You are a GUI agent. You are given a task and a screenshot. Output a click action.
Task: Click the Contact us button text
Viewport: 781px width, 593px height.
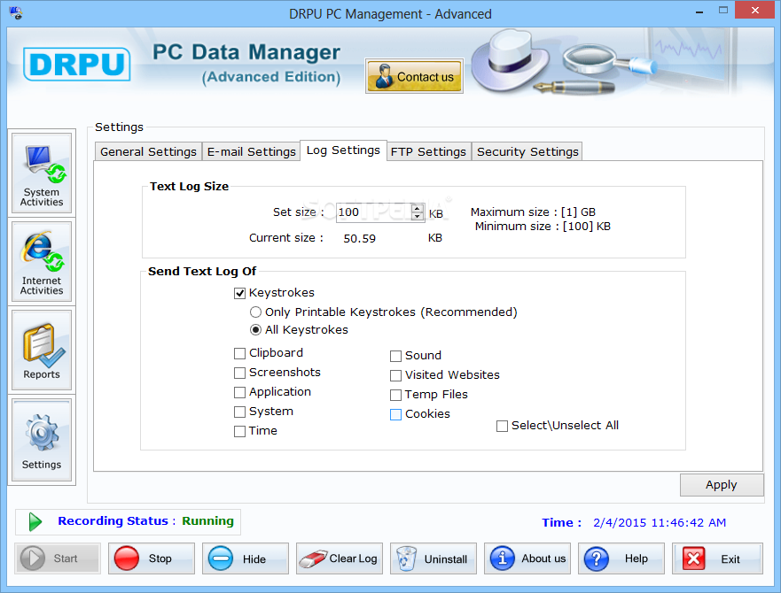coord(426,77)
